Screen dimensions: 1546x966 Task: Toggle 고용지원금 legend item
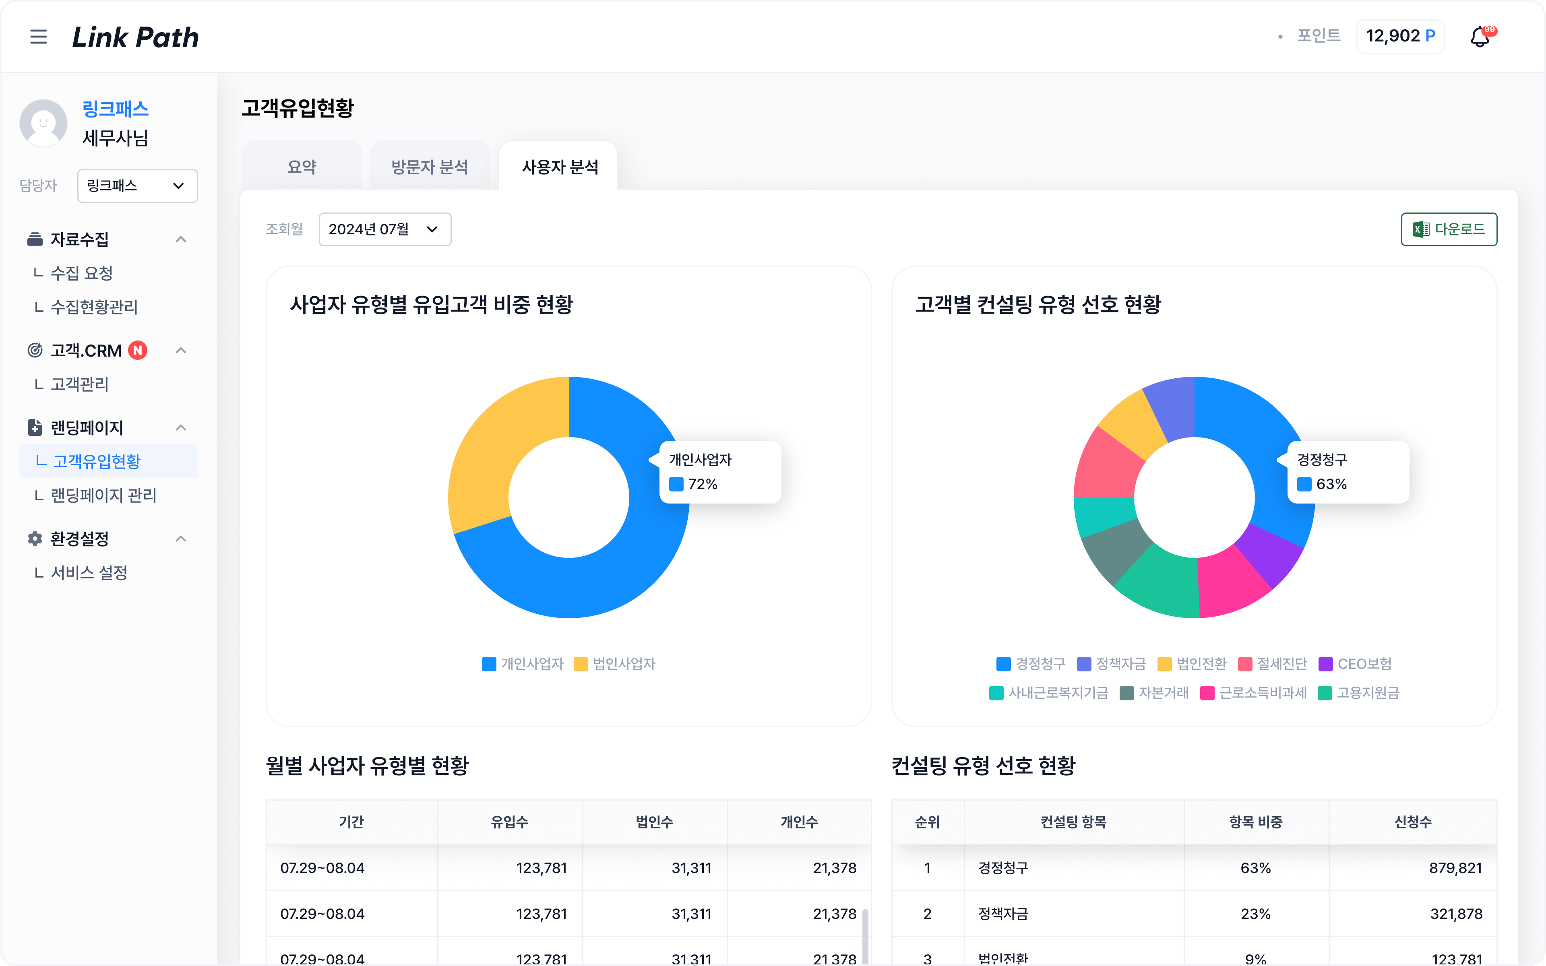coord(1359,693)
